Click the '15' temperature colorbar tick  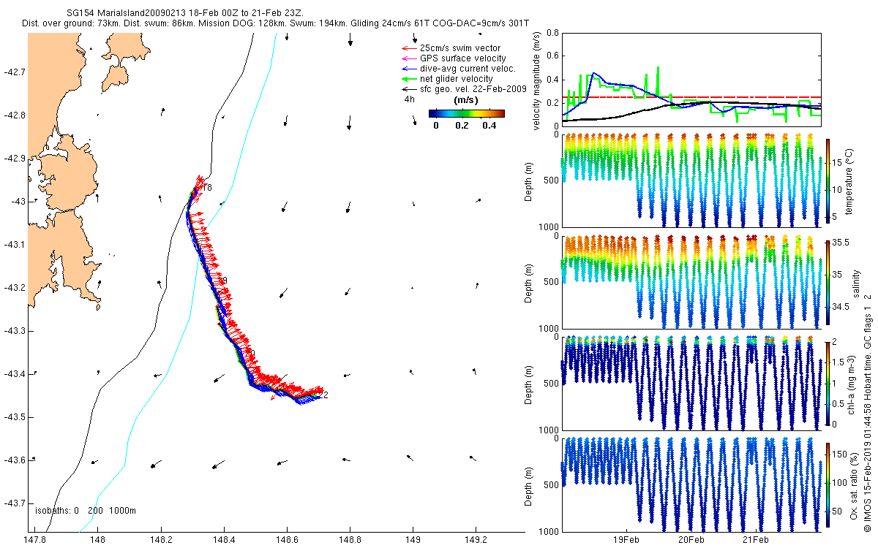838,164
